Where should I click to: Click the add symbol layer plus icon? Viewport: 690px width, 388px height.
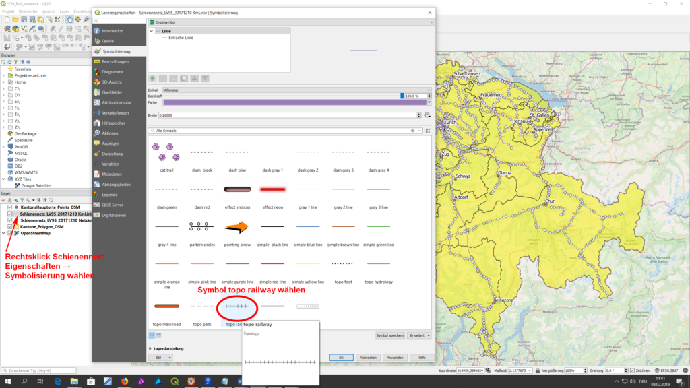pyautogui.click(x=153, y=78)
